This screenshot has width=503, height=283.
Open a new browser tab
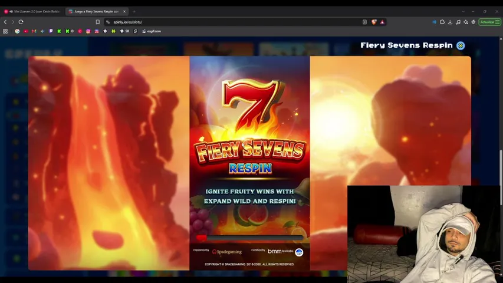[134, 12]
